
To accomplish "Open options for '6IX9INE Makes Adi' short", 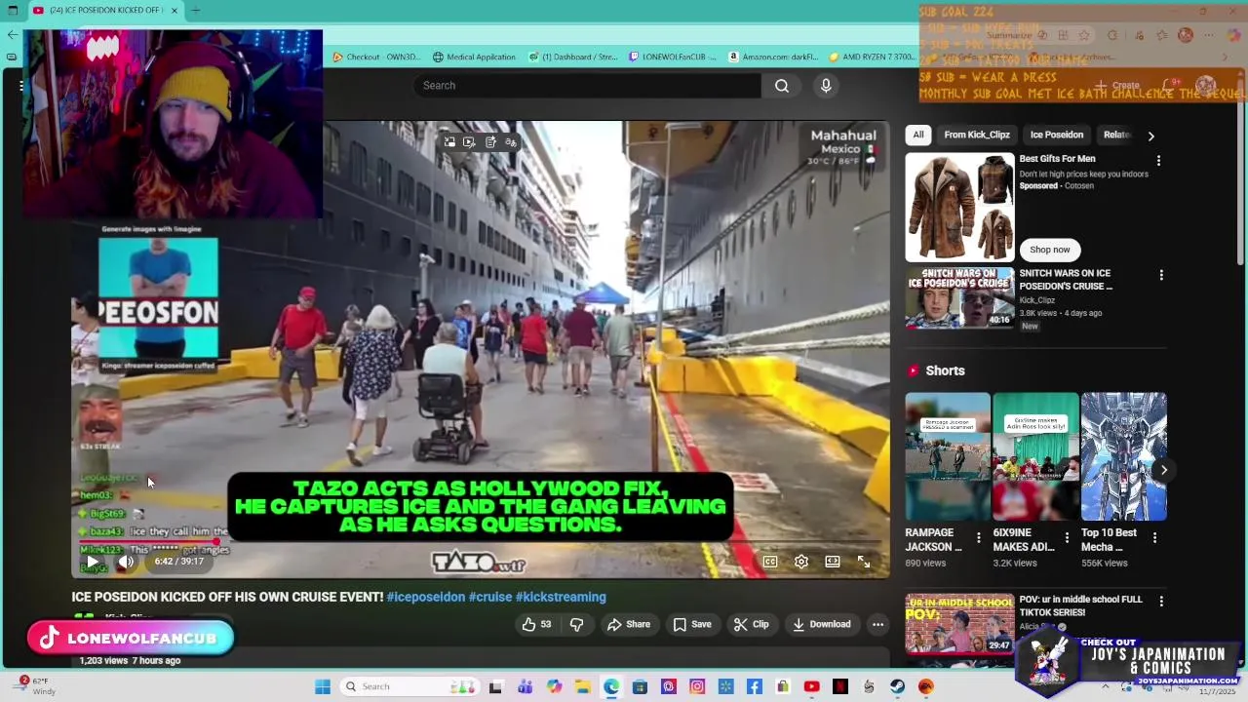I will point(1067,538).
